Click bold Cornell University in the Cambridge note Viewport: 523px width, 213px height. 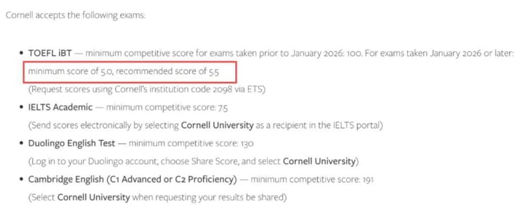93,198
